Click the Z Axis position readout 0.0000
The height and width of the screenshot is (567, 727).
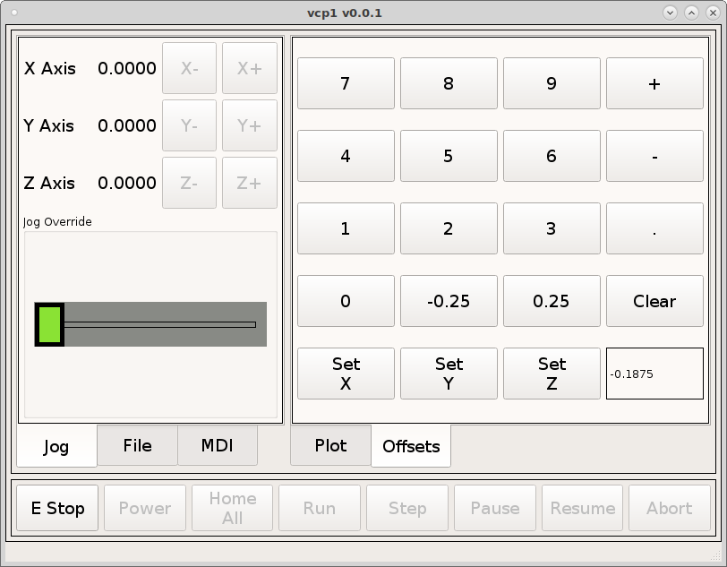(x=127, y=183)
